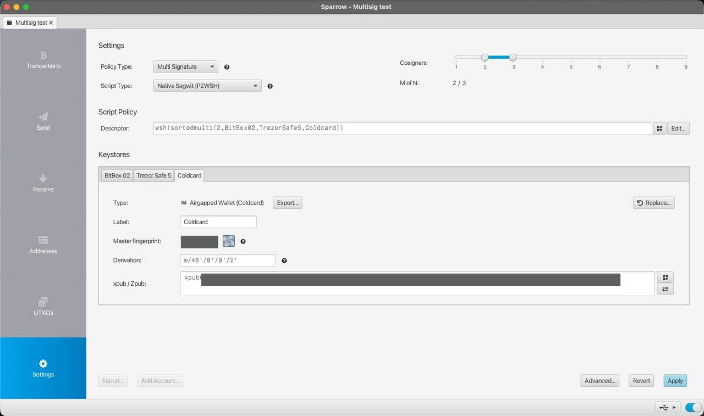Select the BitBox 02 keystore tab
This screenshot has width=704, height=416.
click(x=117, y=175)
